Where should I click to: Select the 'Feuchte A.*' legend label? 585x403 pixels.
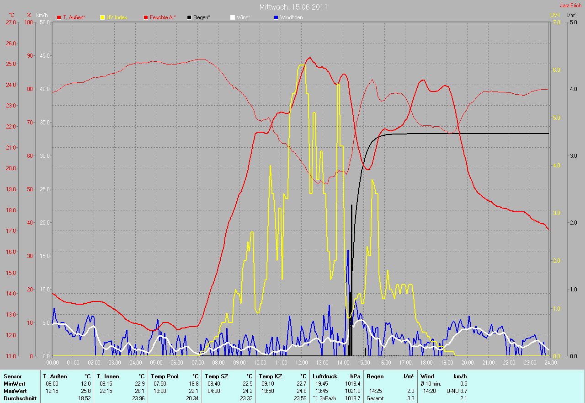[163, 17]
